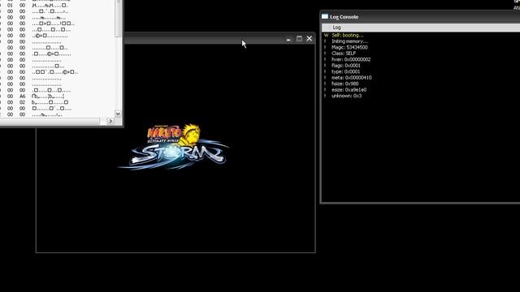Select the 'hsize: 0x980' log entry
This screenshot has height=292, width=520.
pyautogui.click(x=344, y=84)
